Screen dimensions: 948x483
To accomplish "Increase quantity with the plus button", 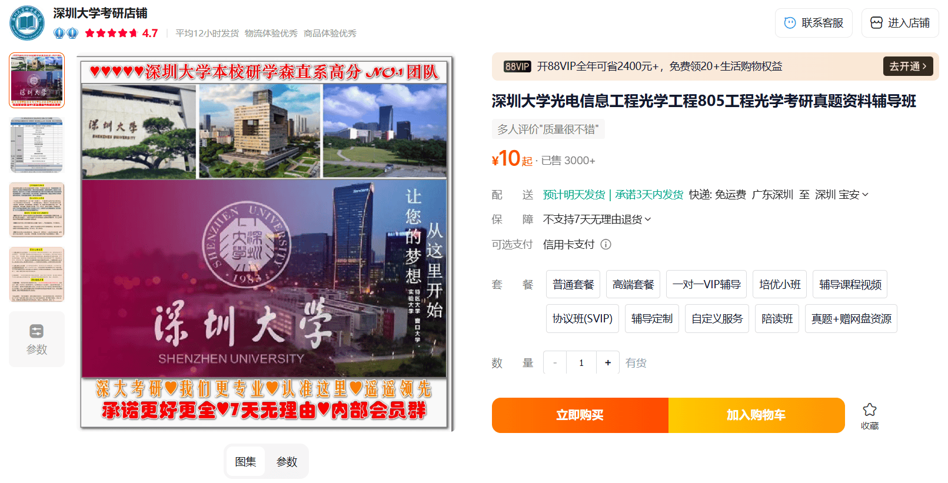I will tap(608, 363).
